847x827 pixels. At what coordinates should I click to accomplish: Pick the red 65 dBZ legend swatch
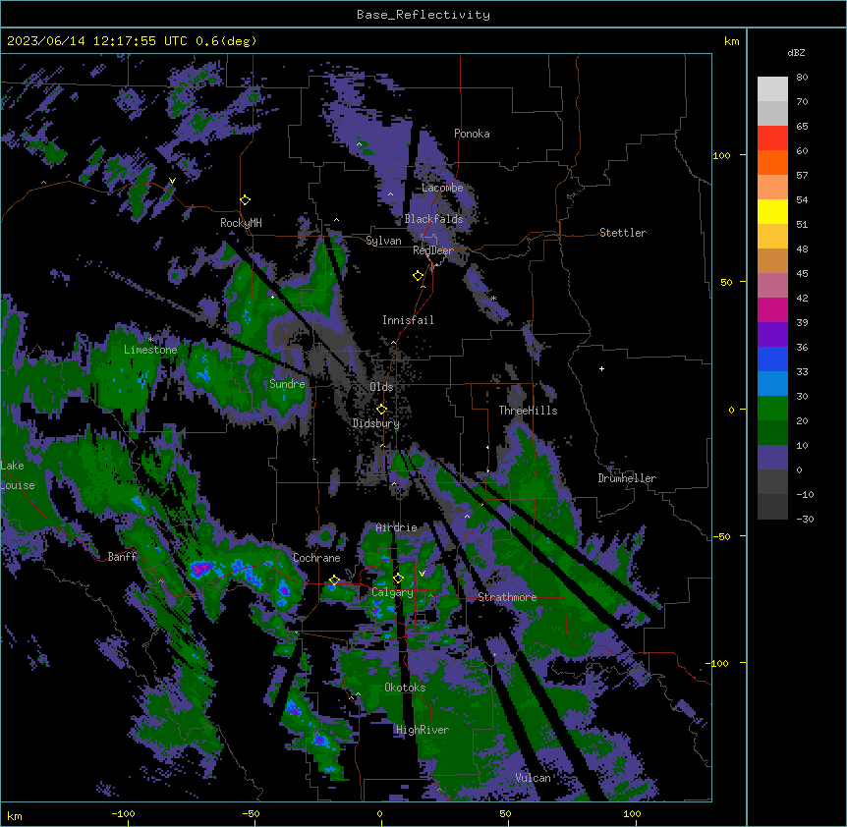(x=772, y=138)
